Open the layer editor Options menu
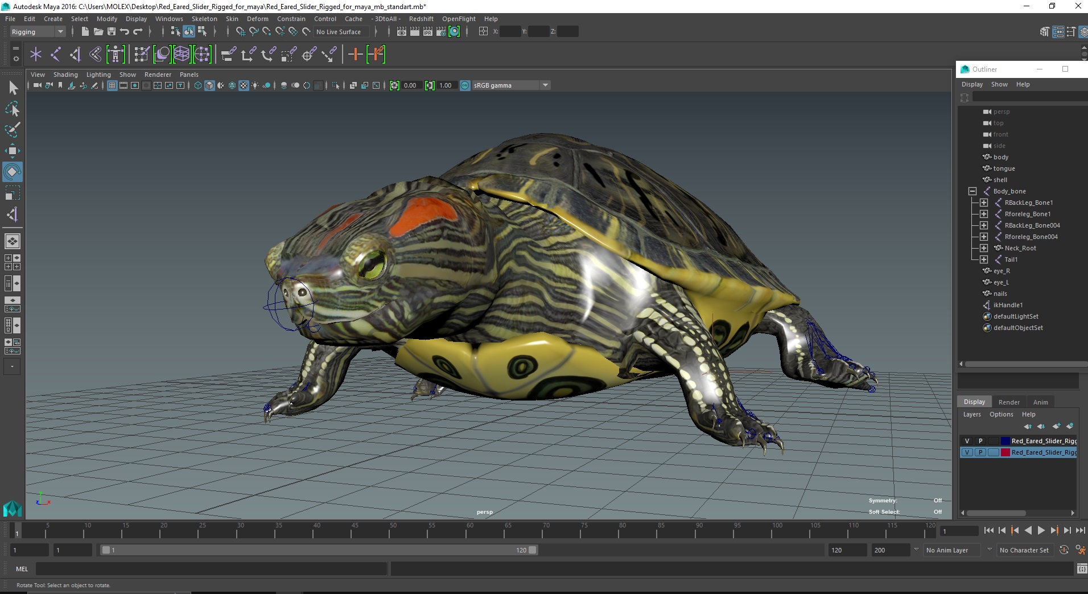The image size is (1088, 594). click(x=1002, y=414)
